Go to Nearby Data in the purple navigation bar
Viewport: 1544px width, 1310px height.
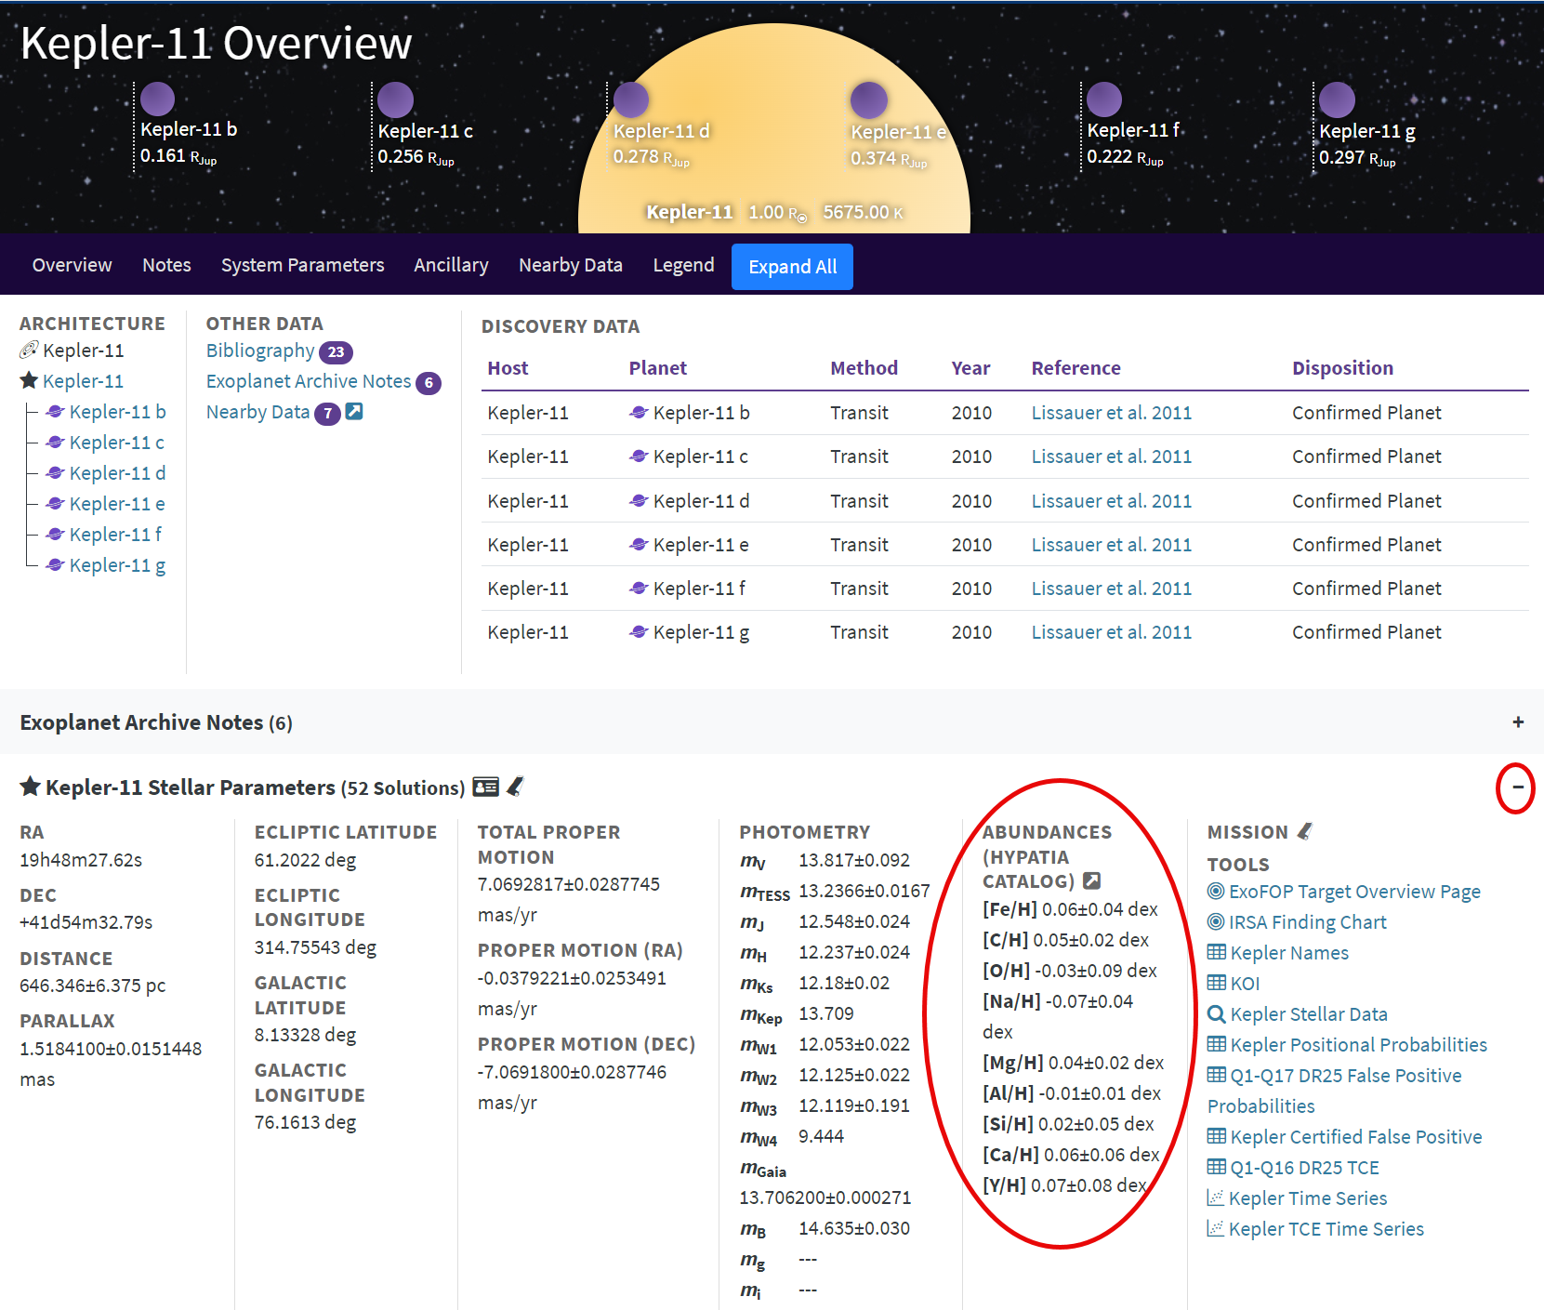(x=571, y=265)
